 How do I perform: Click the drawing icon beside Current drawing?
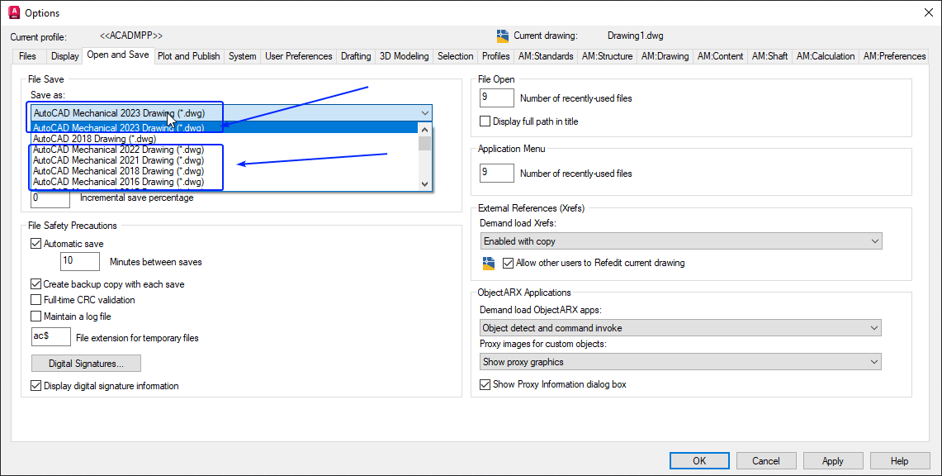pos(503,36)
